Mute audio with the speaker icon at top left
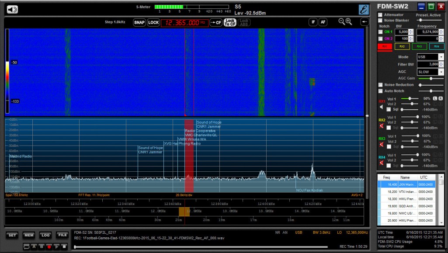Image resolution: width=448 pixels, height=253 pixels. pos(12,10)
